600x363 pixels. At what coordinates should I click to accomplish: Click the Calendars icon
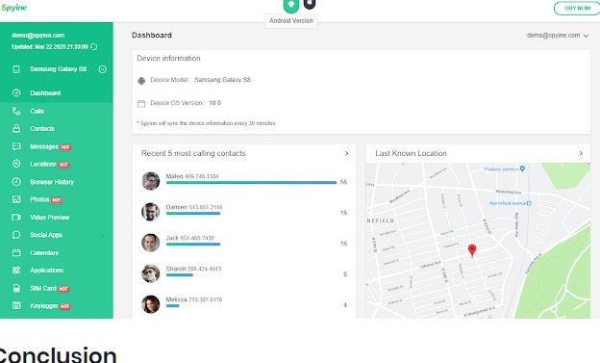(16, 252)
